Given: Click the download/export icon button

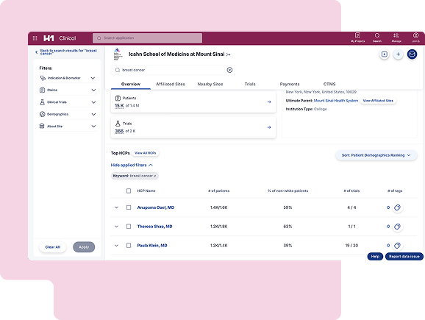Looking at the screenshot, I should pyautogui.click(x=384, y=54).
